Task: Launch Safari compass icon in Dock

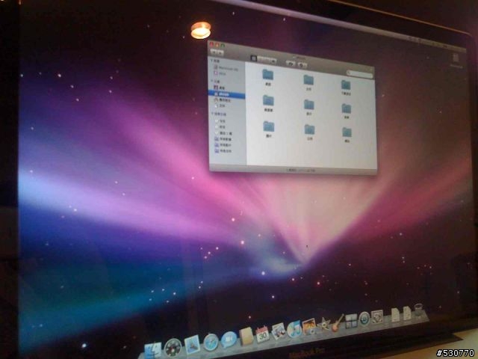Action: [x=211, y=342]
